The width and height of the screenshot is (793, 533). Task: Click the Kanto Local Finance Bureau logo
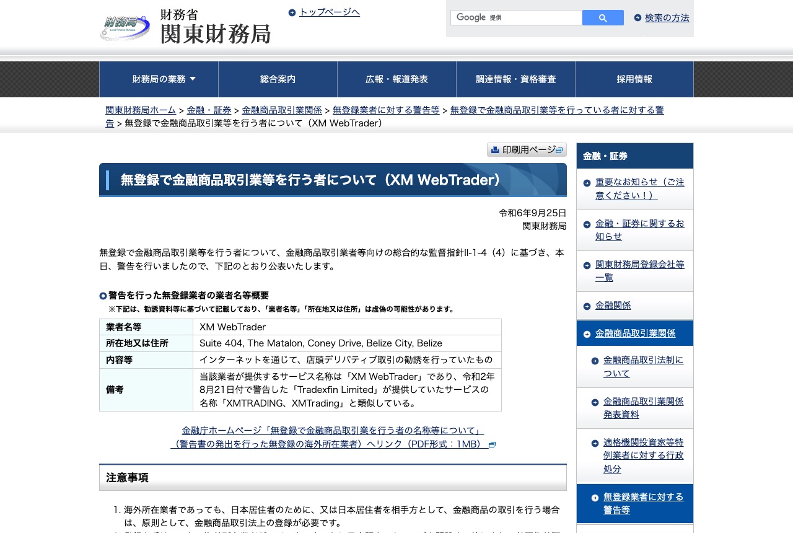(x=185, y=26)
